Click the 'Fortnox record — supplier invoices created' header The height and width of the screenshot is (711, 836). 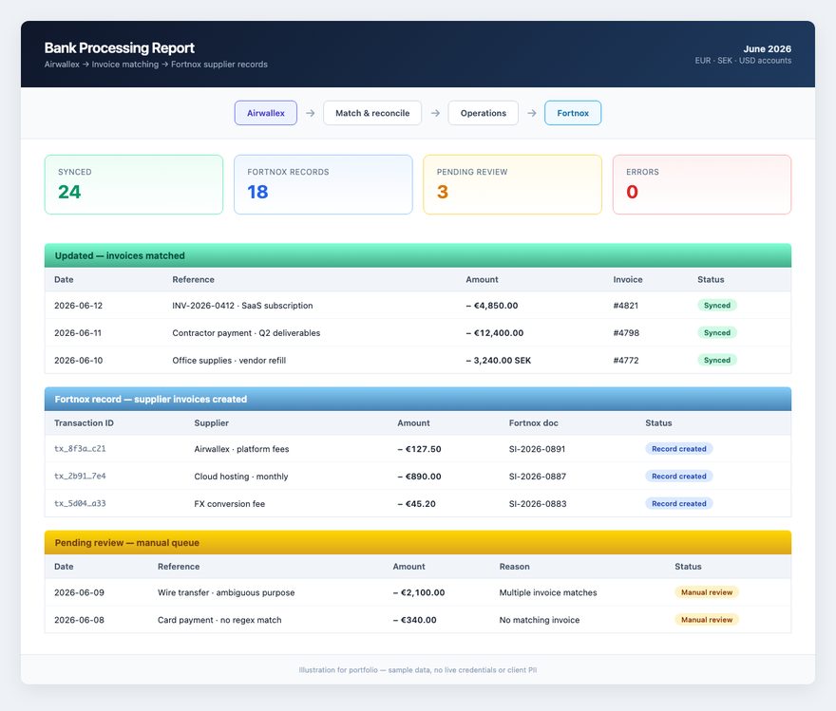pyautogui.click(x=418, y=399)
